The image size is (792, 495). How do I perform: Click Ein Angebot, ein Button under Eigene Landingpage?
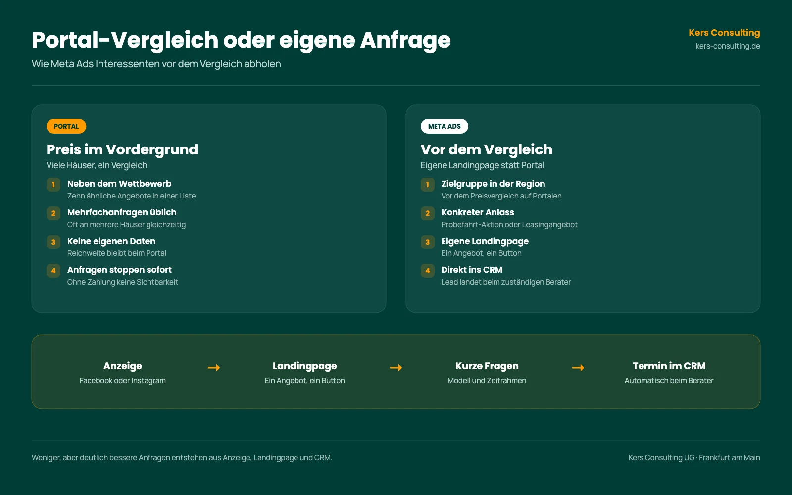482,253
